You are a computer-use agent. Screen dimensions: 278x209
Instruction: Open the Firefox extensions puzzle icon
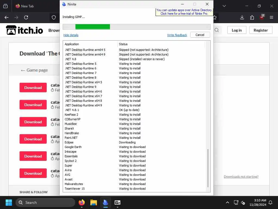(252, 17)
